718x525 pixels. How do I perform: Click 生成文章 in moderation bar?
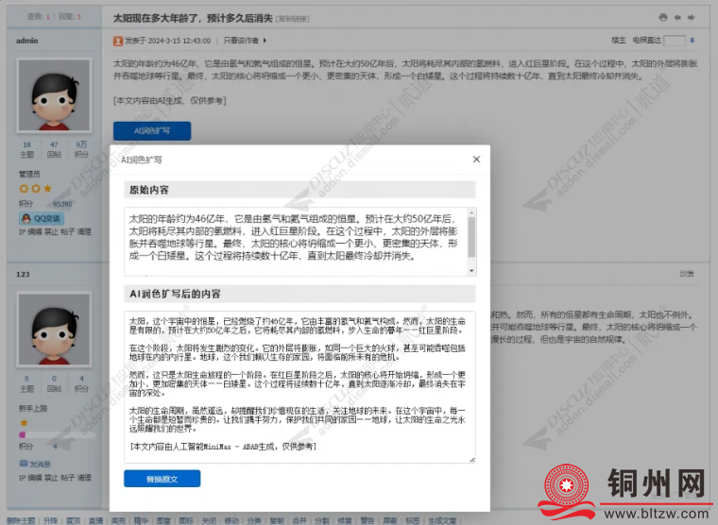pos(442,520)
